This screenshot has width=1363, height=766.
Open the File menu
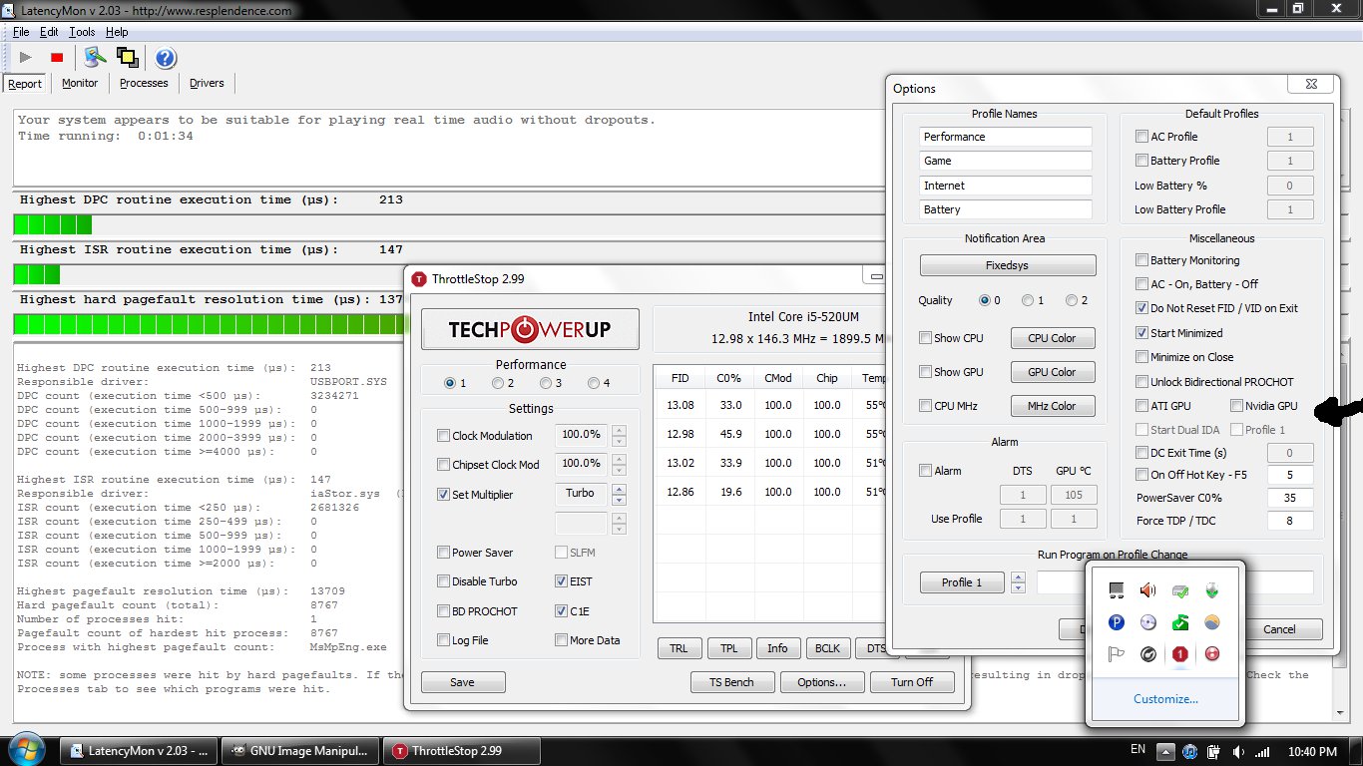21,32
